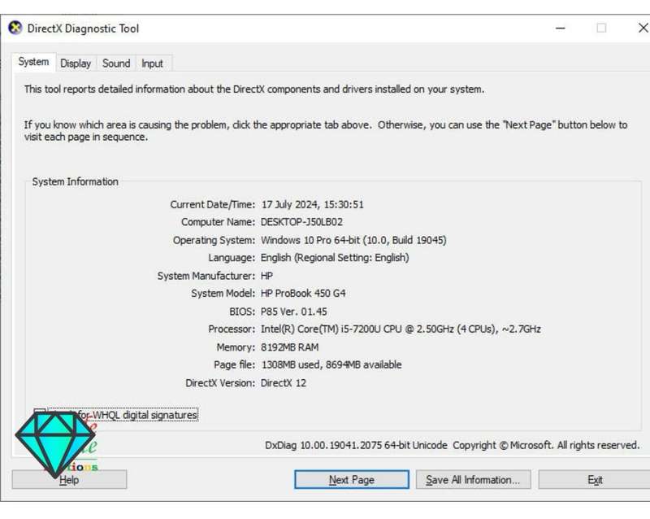The width and height of the screenshot is (650, 519).
Task: Click the DirectX Diagnostic Tool title icon
Action: [15, 28]
